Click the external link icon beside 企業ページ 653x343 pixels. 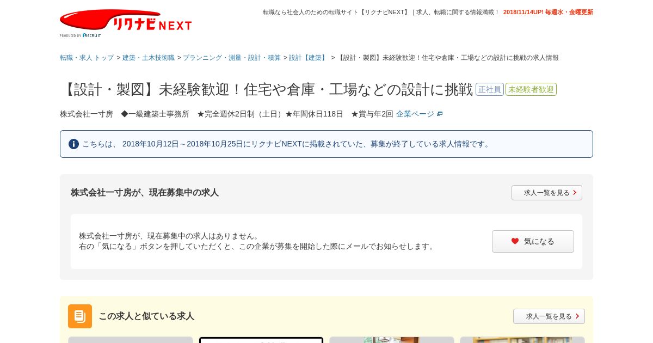click(440, 114)
